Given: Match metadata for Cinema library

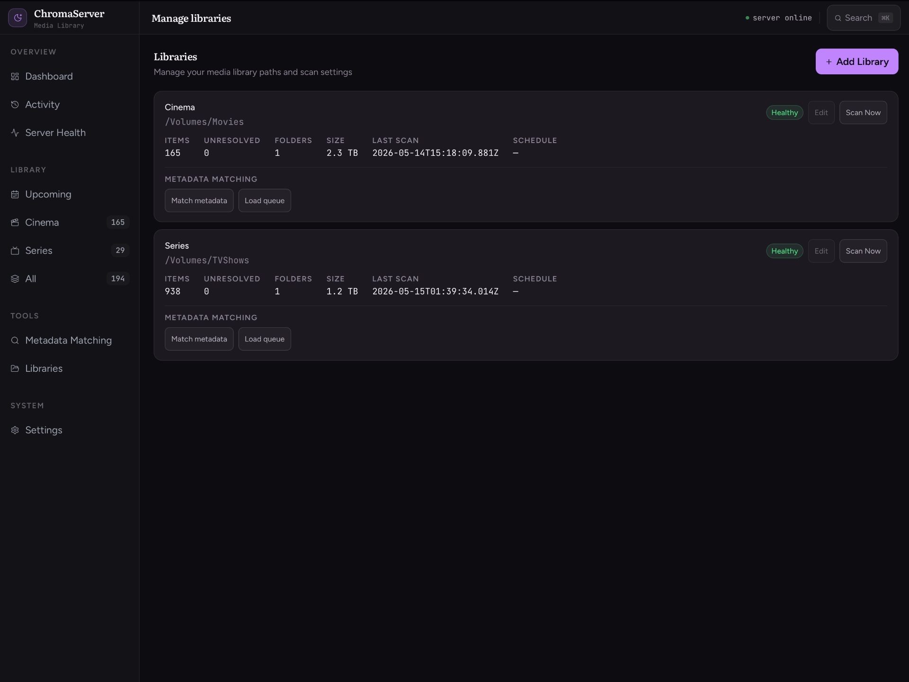Looking at the screenshot, I should point(199,201).
